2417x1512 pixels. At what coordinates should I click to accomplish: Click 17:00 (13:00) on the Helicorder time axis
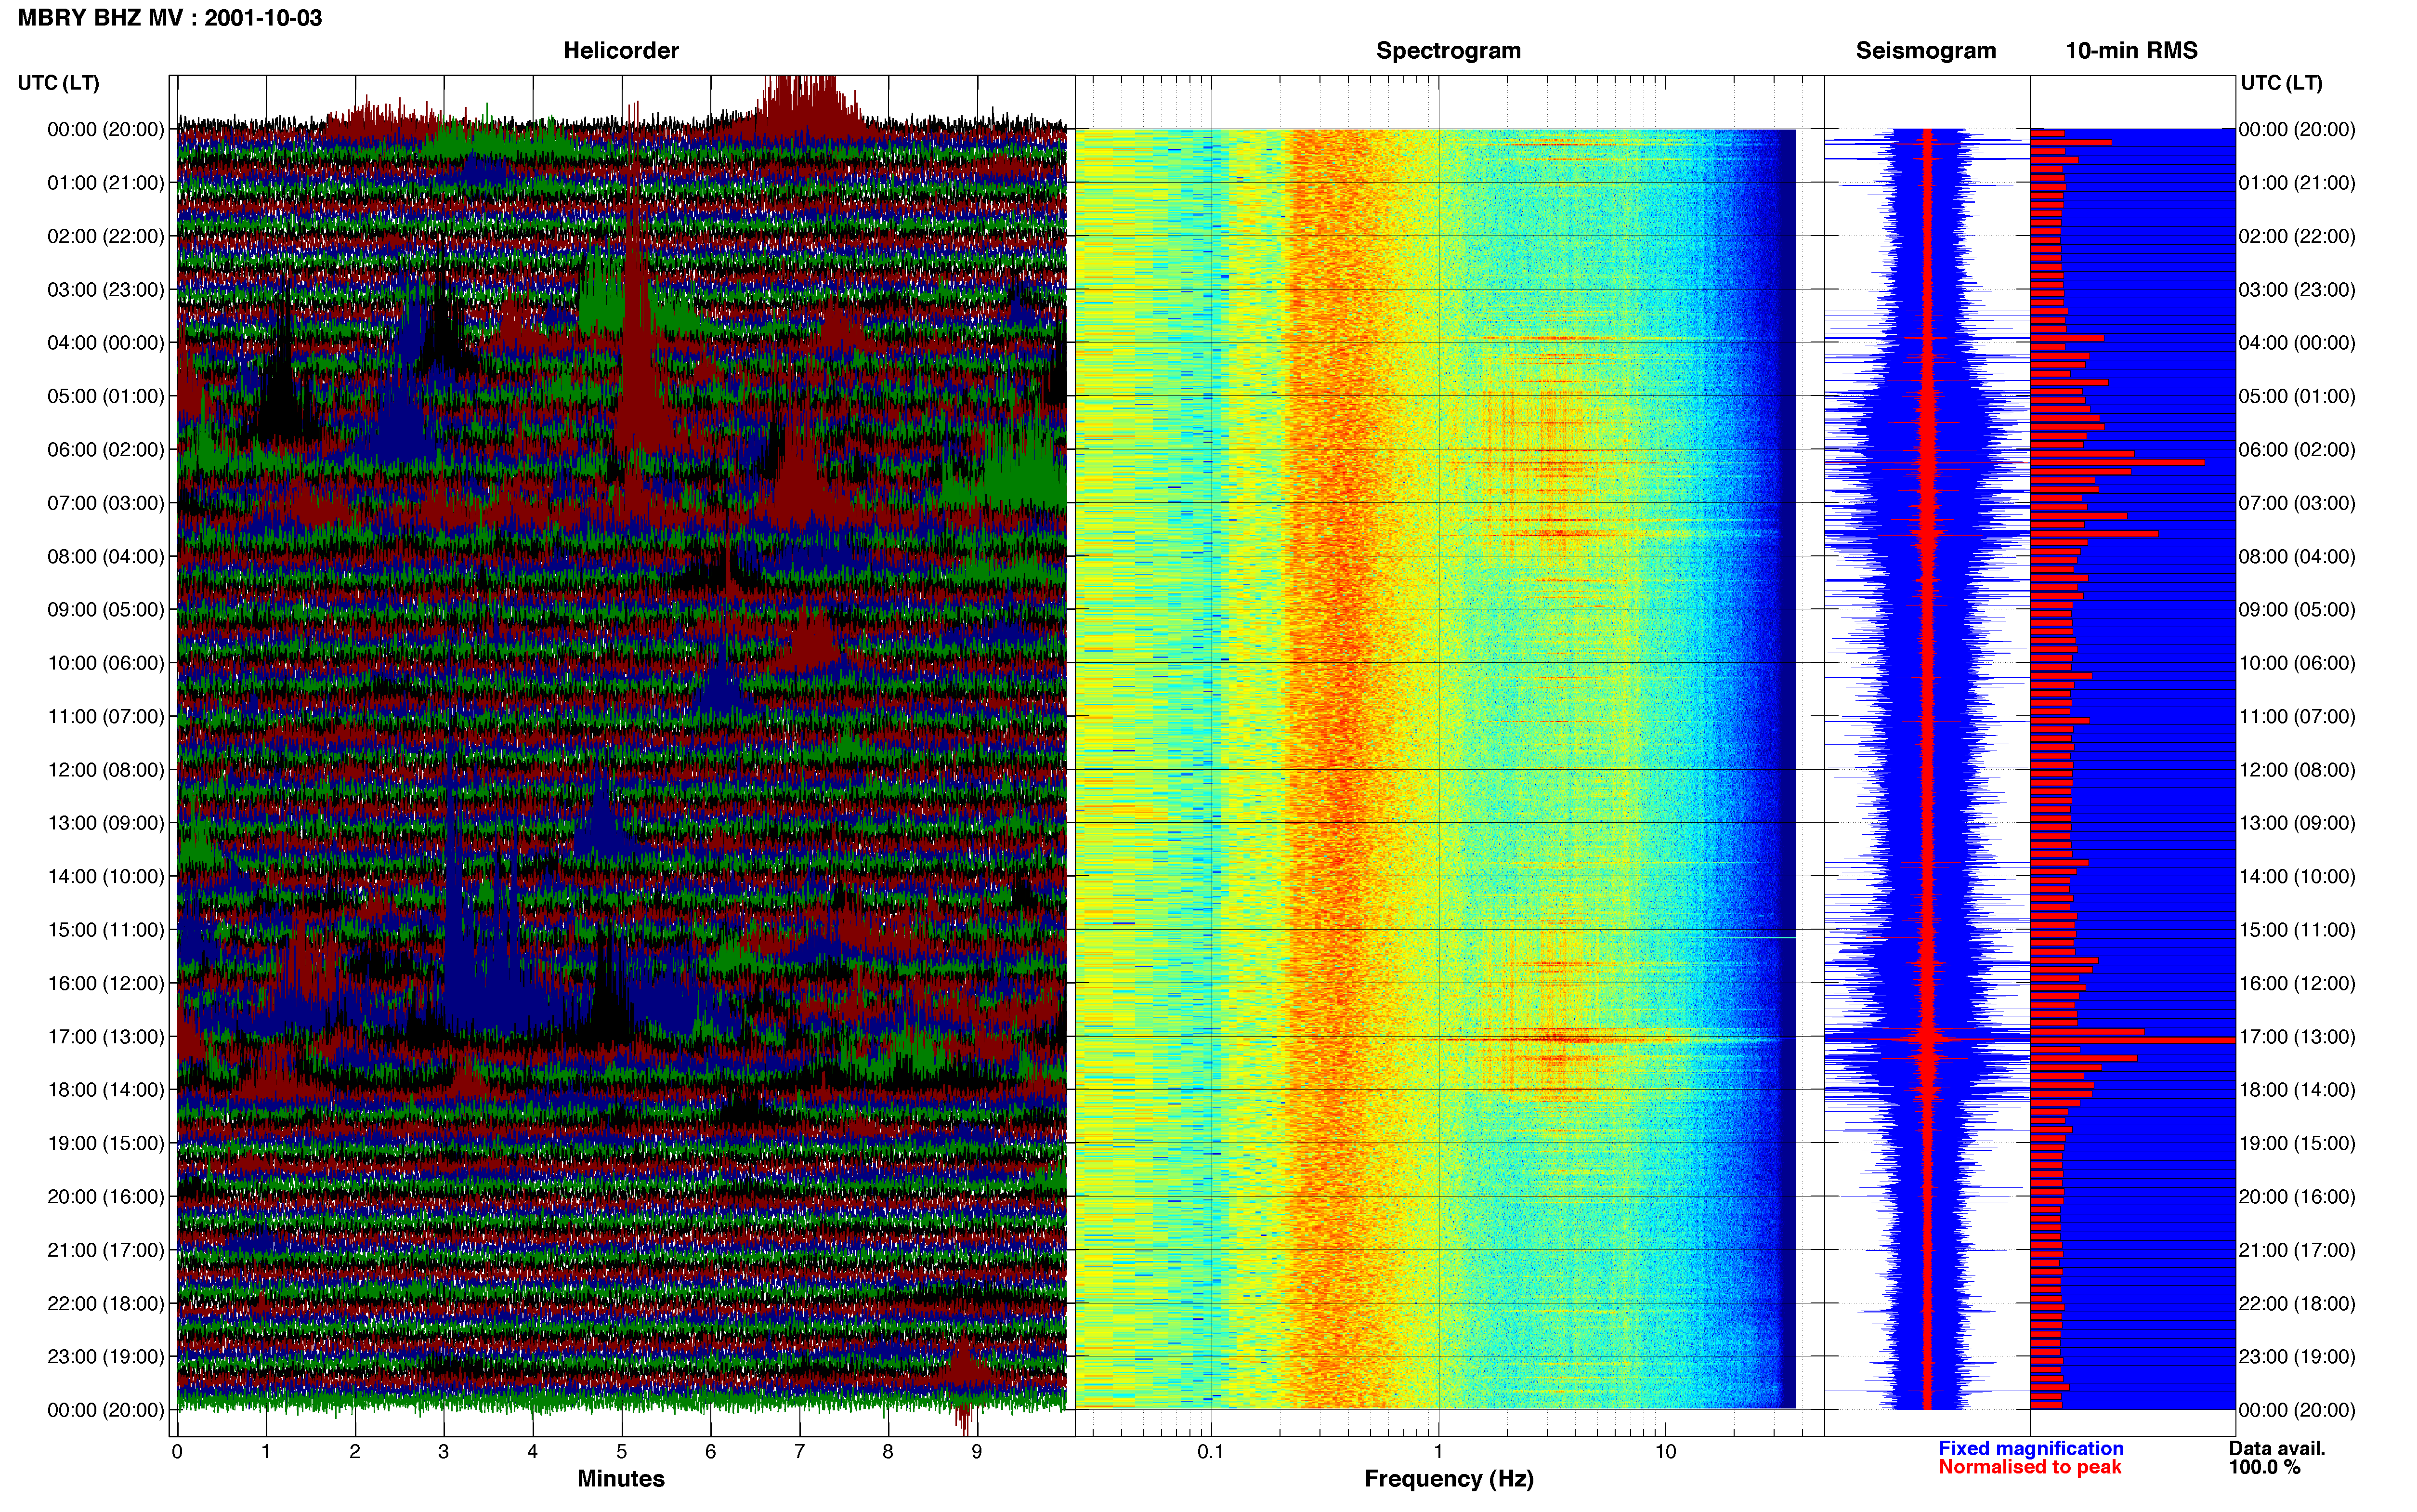[x=106, y=1037]
